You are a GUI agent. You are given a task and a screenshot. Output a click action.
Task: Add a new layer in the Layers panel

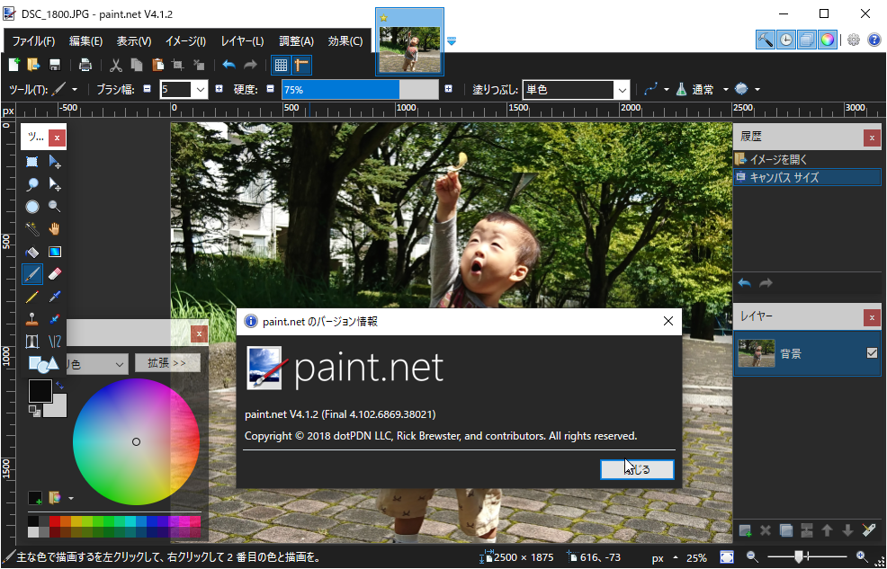[745, 530]
